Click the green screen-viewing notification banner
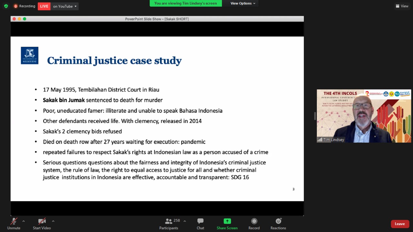This screenshot has height=232, width=413. tap(186, 3)
